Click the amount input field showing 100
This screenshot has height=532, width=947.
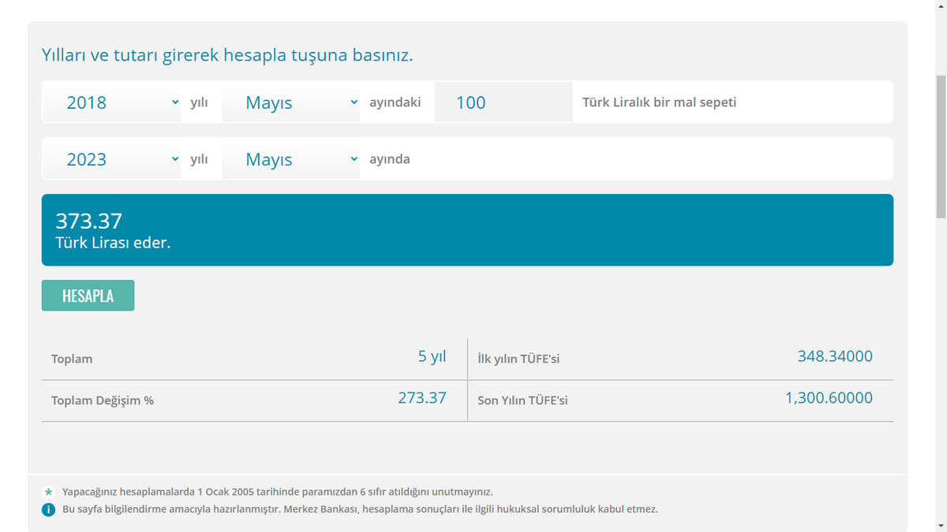tap(503, 102)
